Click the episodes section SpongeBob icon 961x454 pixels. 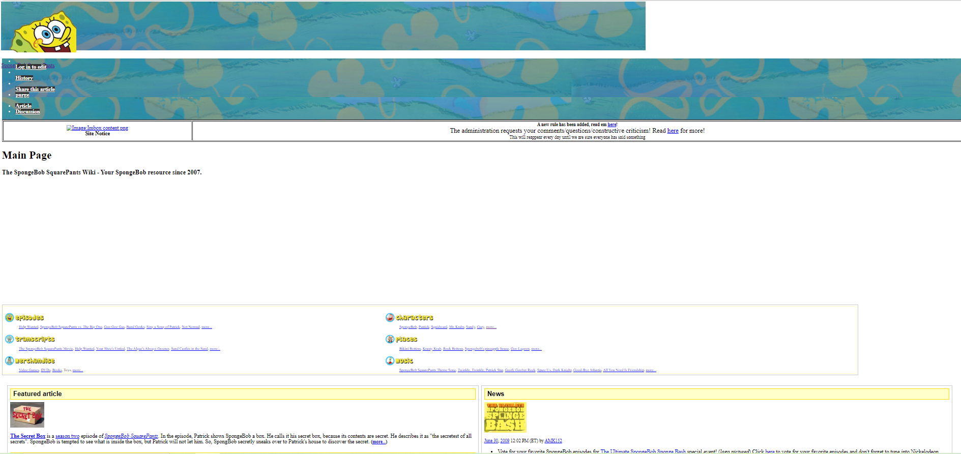point(9,318)
